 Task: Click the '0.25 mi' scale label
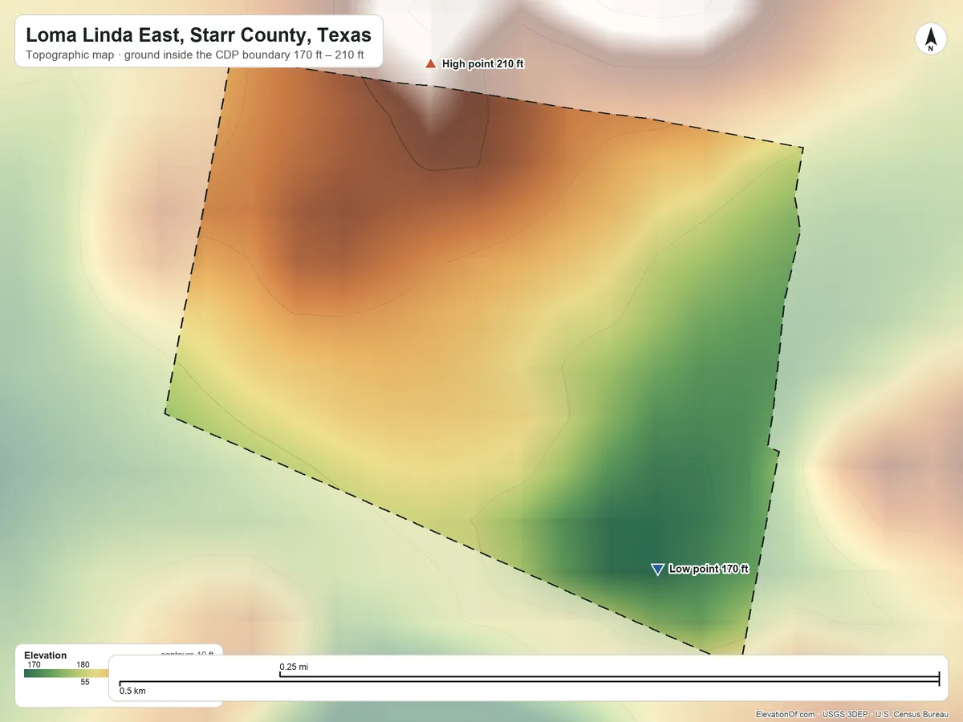(x=294, y=667)
